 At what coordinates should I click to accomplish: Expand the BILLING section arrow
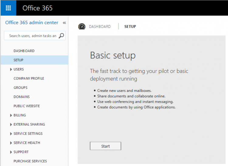(x=11, y=115)
